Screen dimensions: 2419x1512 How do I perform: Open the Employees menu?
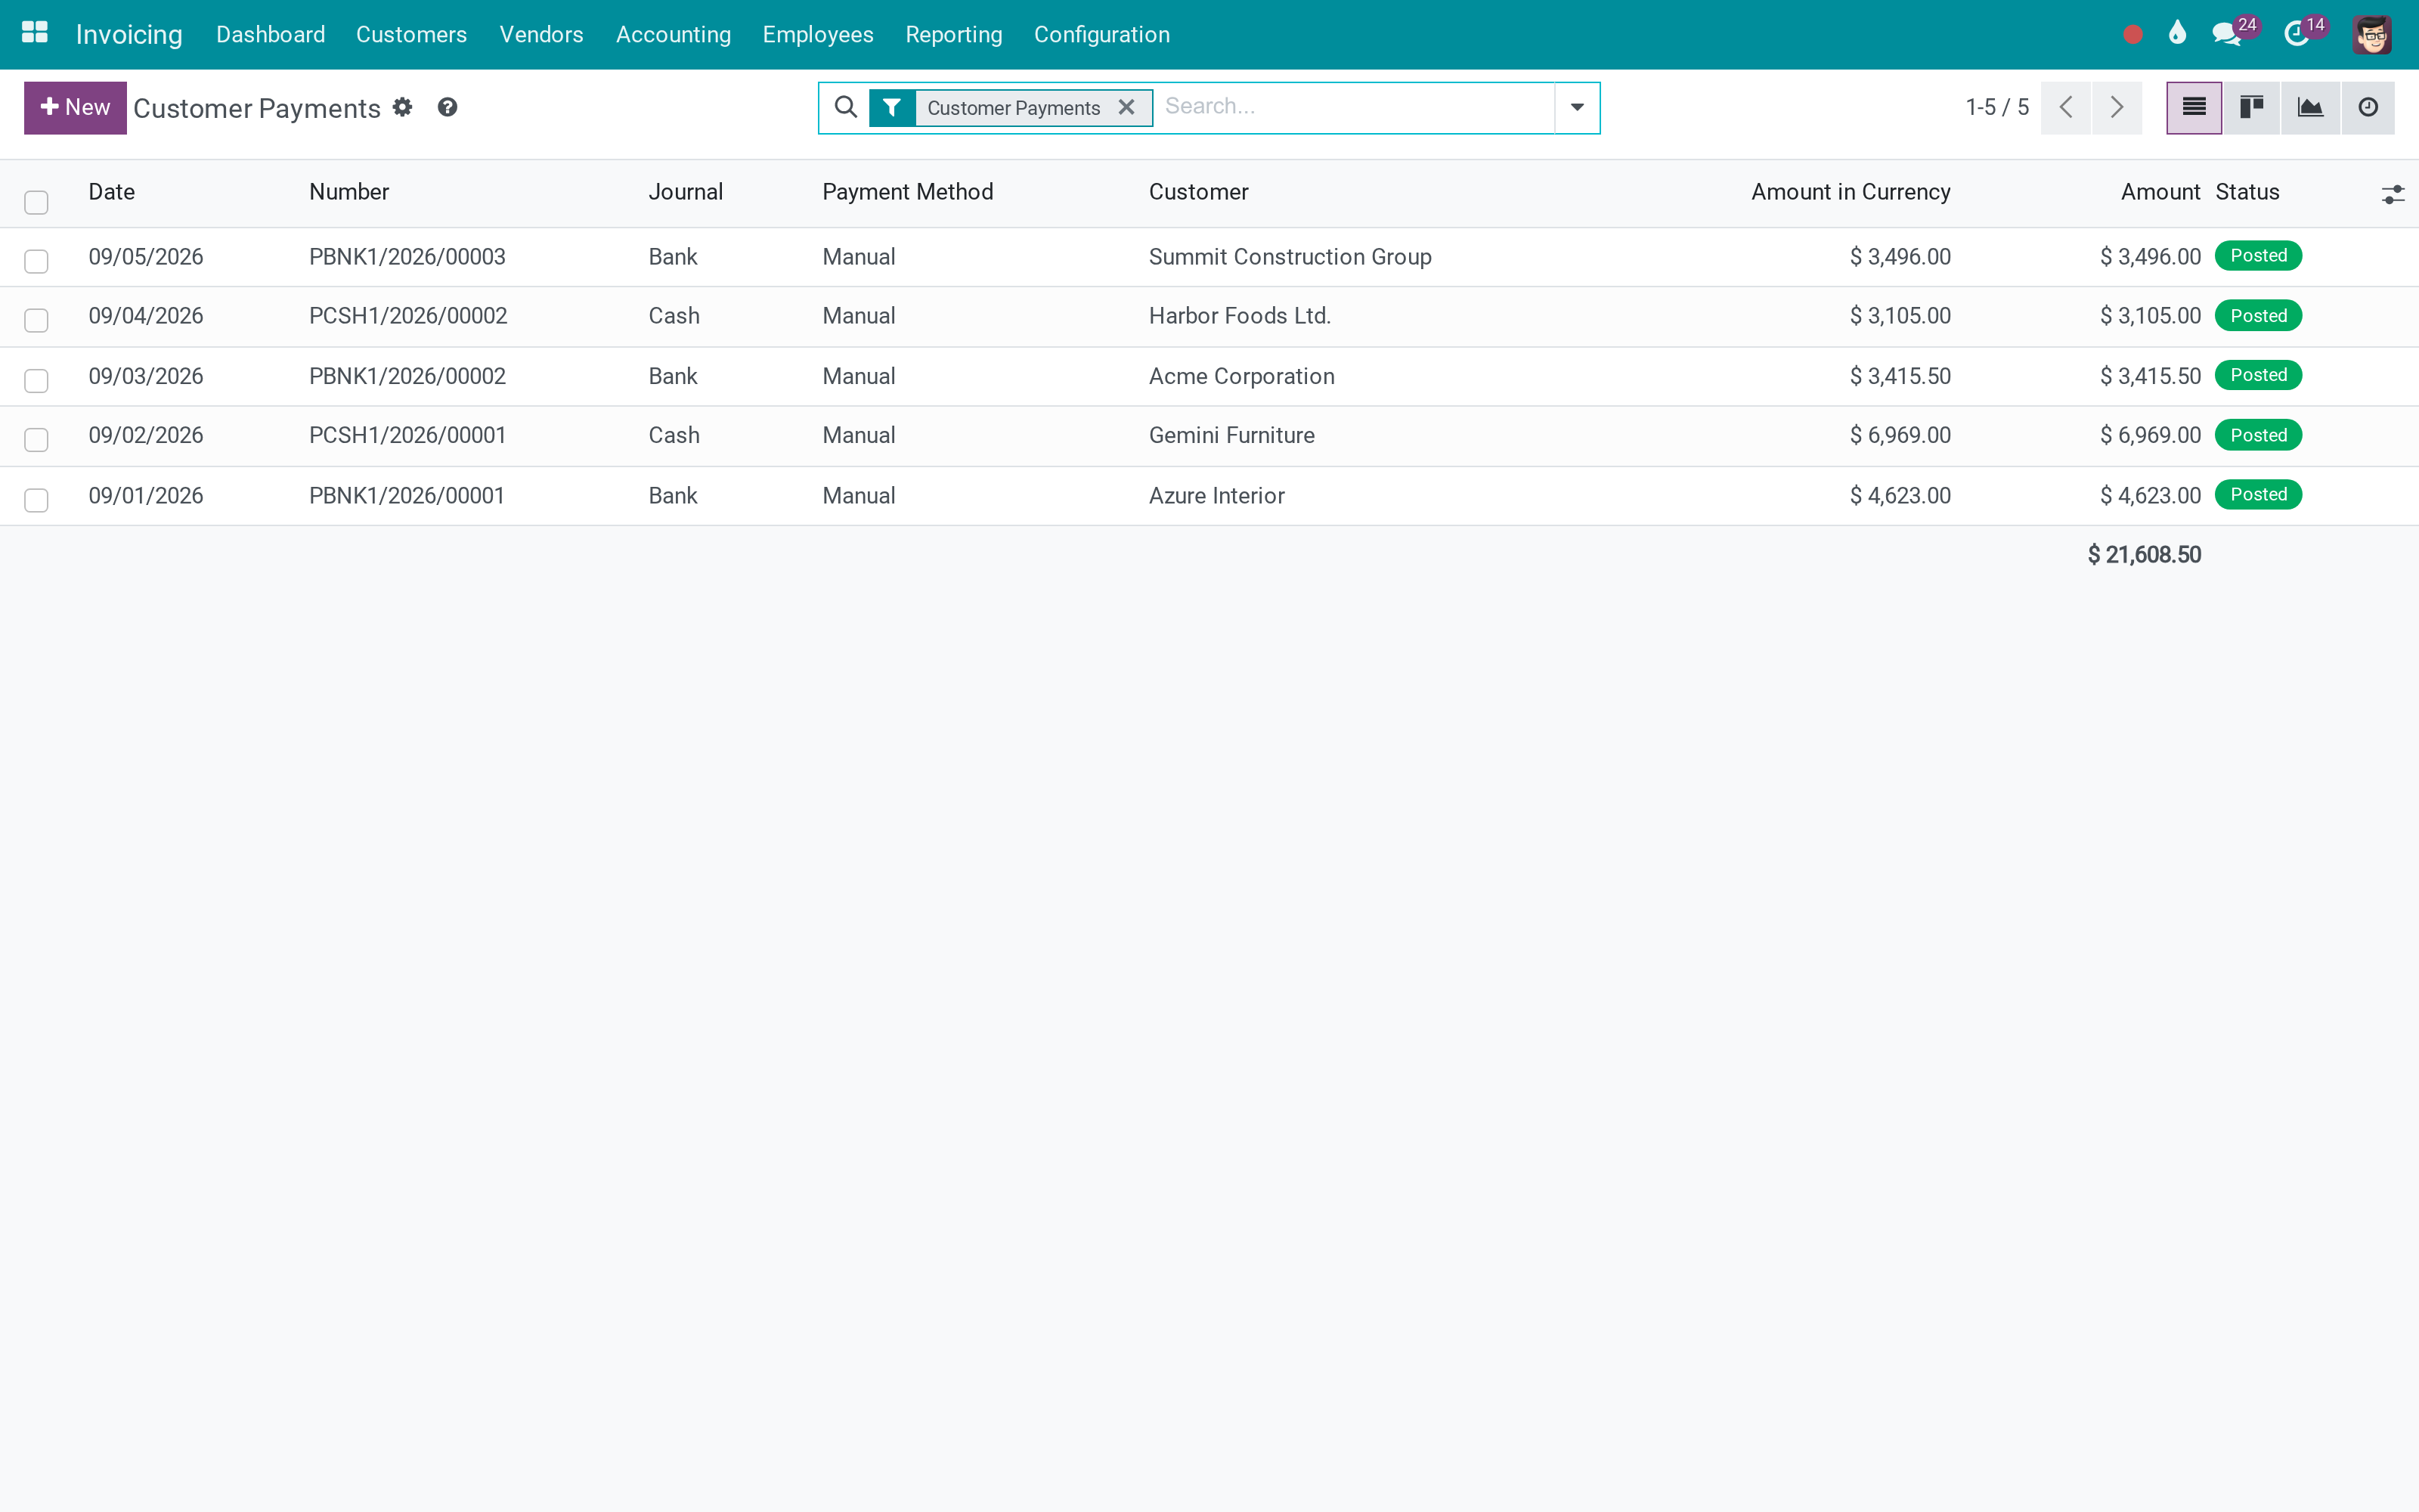[818, 35]
